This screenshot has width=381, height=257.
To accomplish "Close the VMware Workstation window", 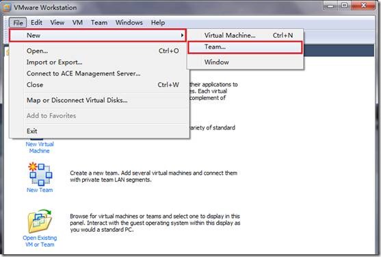I will click(x=363, y=5).
